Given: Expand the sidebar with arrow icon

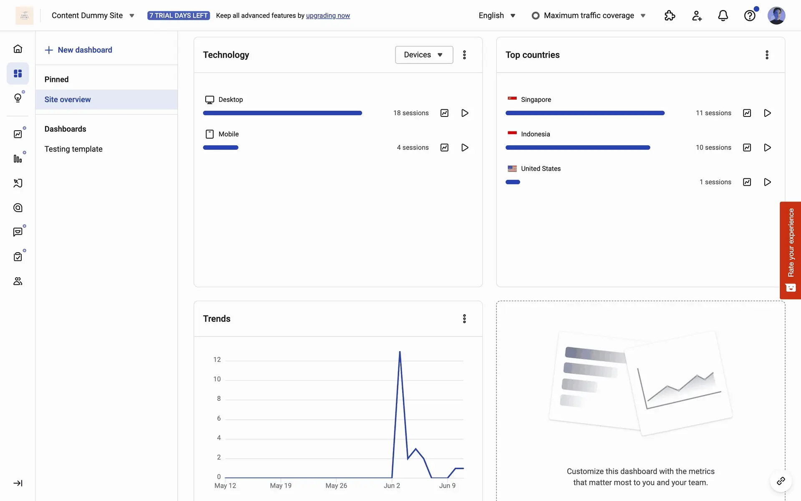Looking at the screenshot, I should (18, 483).
